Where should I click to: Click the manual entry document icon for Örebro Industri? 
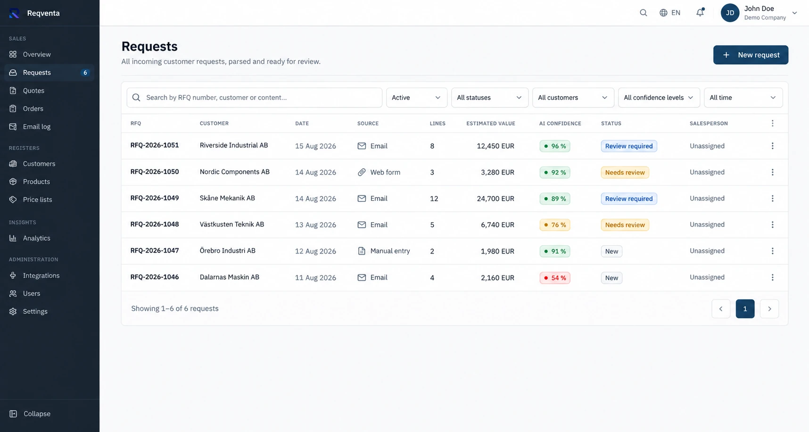click(362, 251)
